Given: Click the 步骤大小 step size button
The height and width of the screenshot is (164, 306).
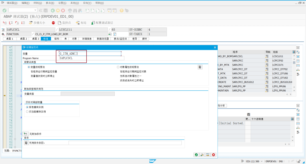Looking at the screenshot, I should (37, 23).
